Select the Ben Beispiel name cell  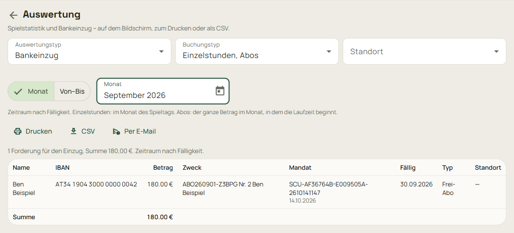point(24,188)
